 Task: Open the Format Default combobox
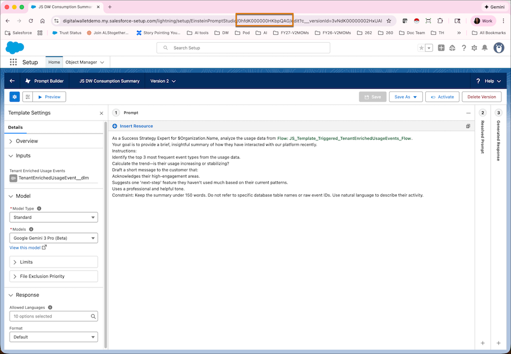(x=54, y=337)
